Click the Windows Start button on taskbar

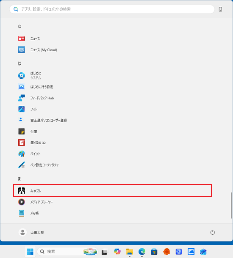pyautogui.click(x=30, y=251)
